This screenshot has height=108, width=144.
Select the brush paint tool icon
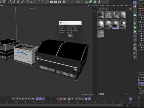[22, 2]
